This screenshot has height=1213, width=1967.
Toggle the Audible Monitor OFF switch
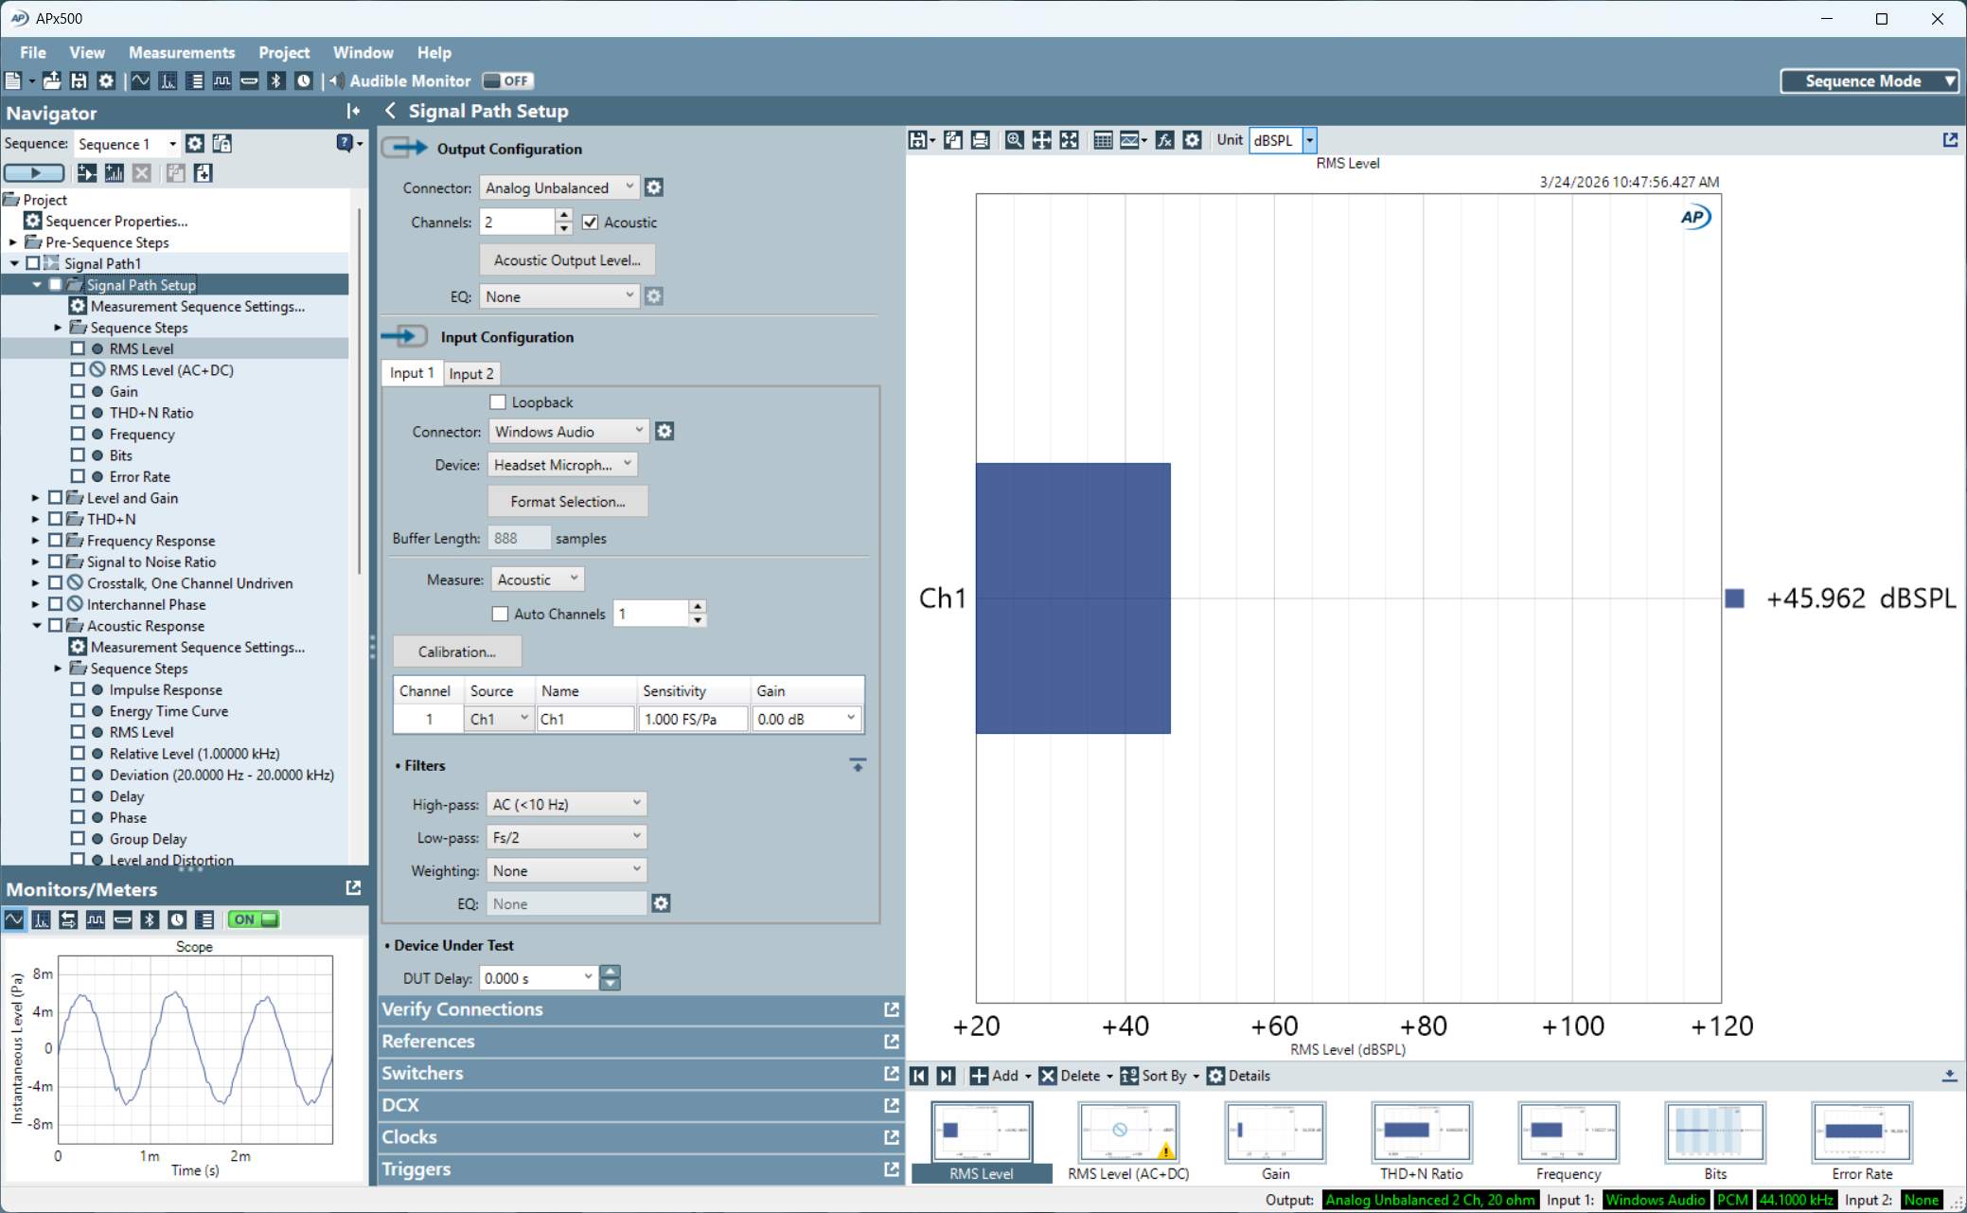pyautogui.click(x=508, y=81)
